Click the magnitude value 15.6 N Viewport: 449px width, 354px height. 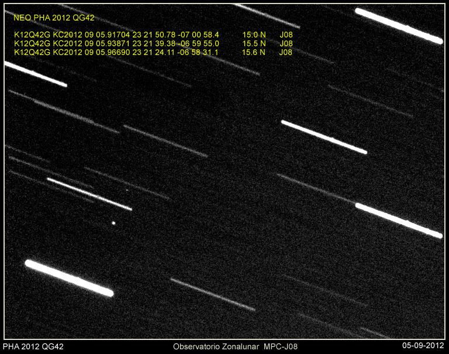[x=254, y=52]
